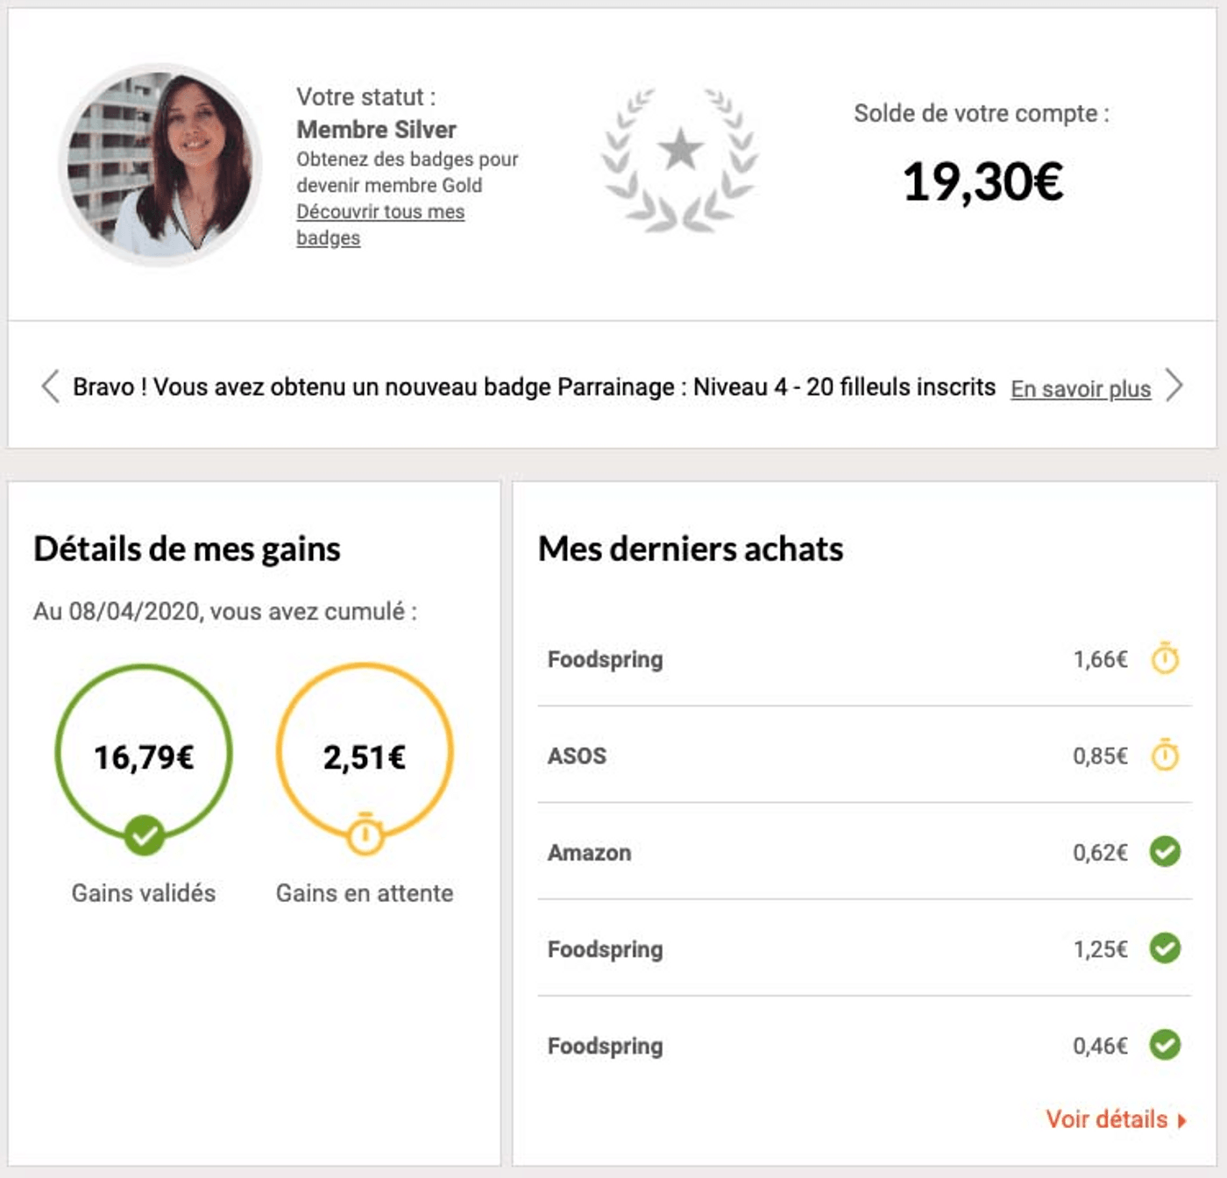Viewport: 1227px width, 1178px height.
Task: Click the stopwatch icon under 2,51€
Action: point(365,834)
